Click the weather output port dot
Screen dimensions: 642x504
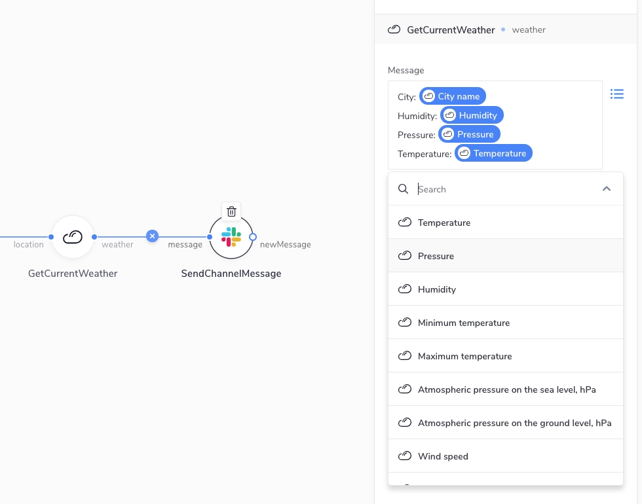pyautogui.click(x=95, y=237)
